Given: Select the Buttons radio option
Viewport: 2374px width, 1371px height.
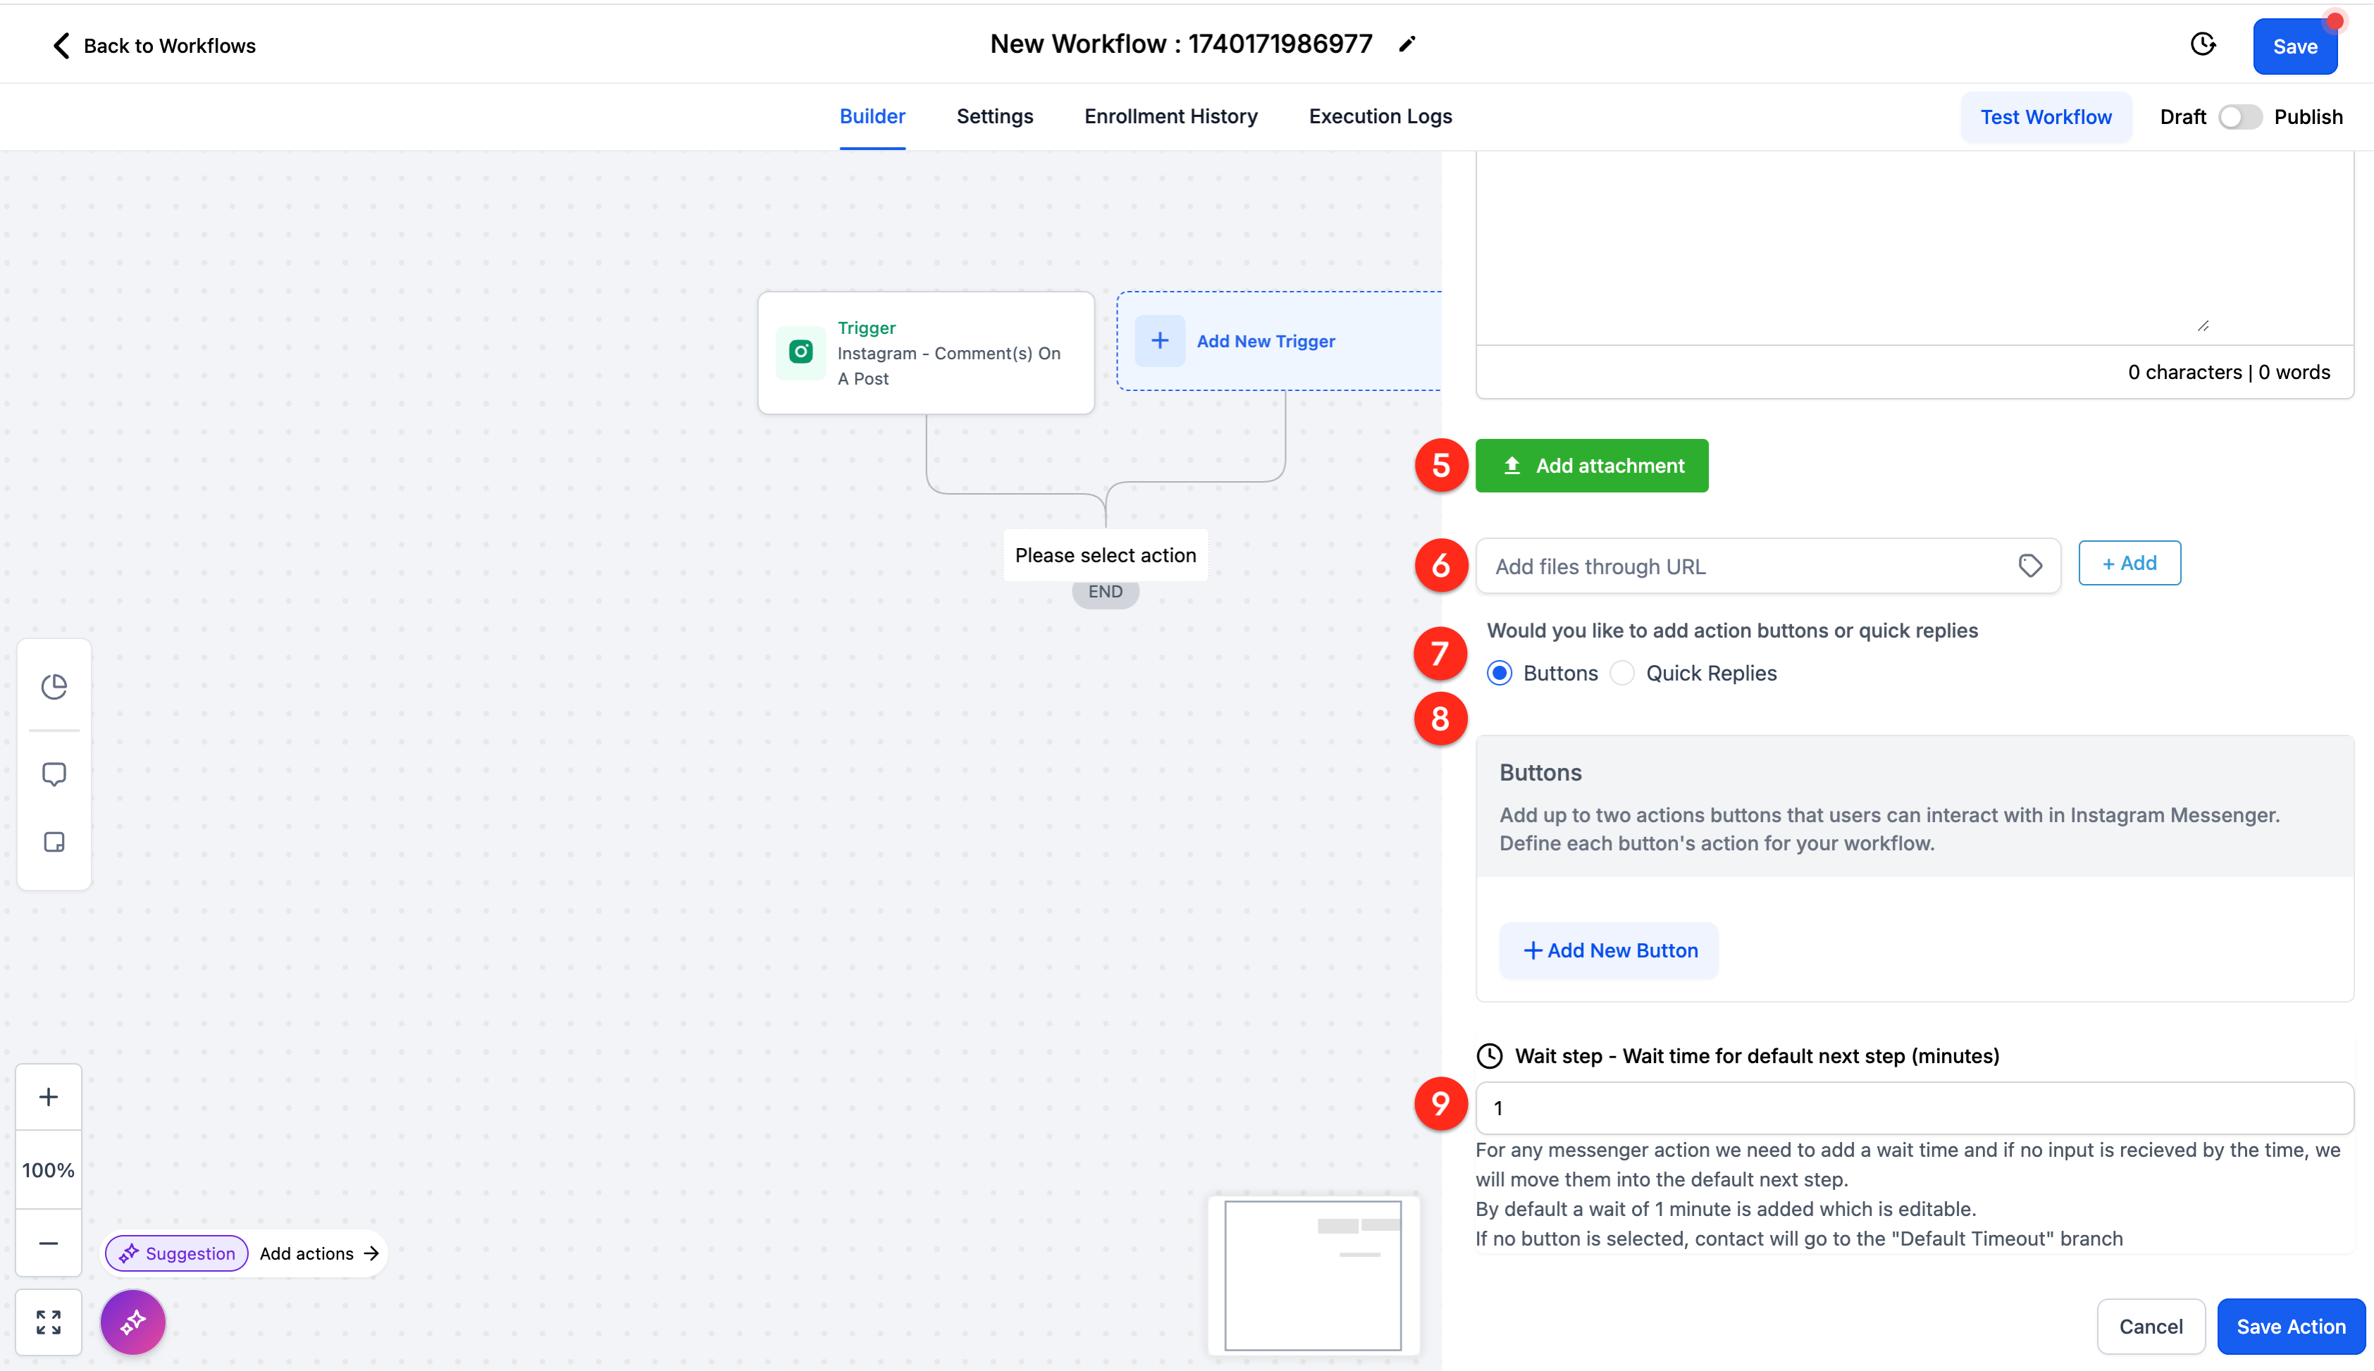Looking at the screenshot, I should (x=1500, y=674).
